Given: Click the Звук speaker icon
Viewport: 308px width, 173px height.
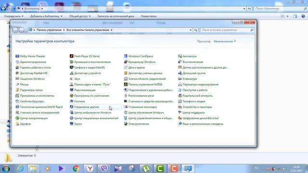Looking at the screenshot, I should pyautogui.click(x=72, y=79).
